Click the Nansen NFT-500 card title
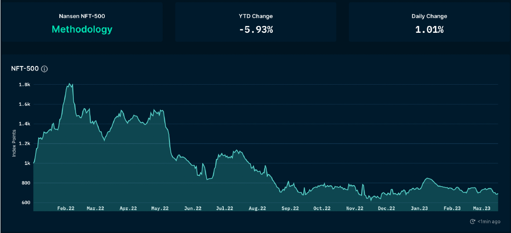The image size is (511, 233). [82, 16]
